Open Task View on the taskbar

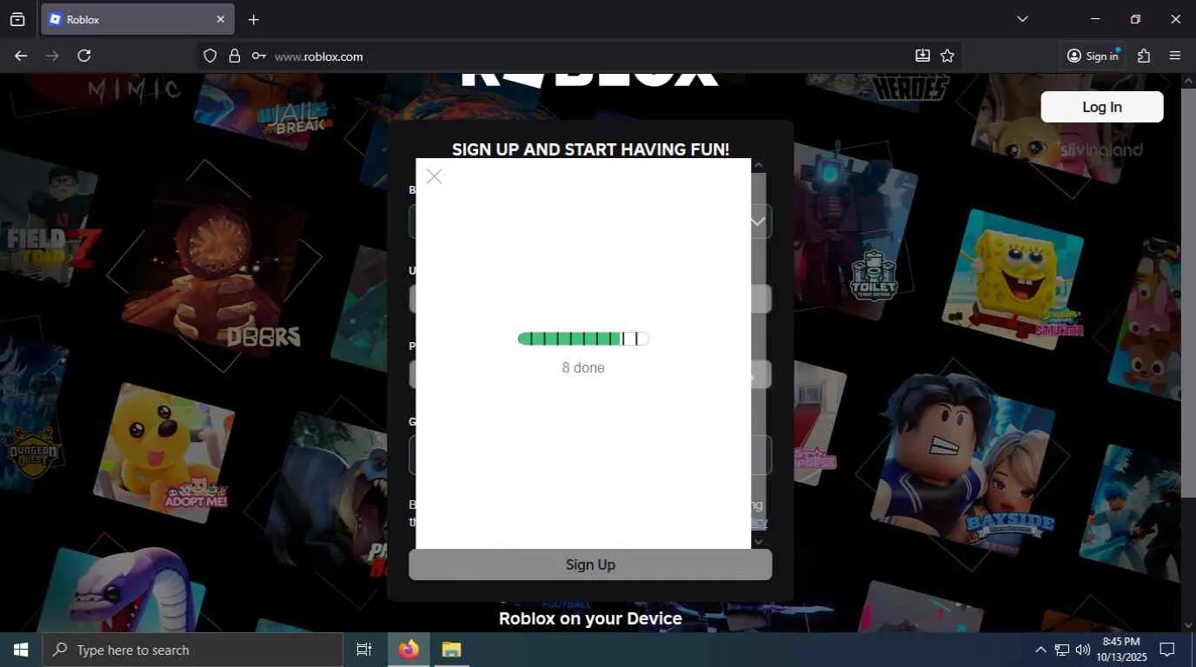[x=364, y=650]
